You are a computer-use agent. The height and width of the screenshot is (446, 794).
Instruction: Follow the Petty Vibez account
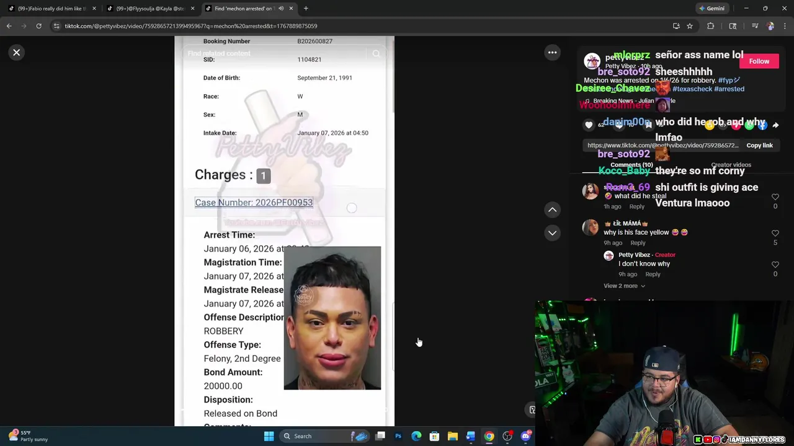[x=759, y=61]
